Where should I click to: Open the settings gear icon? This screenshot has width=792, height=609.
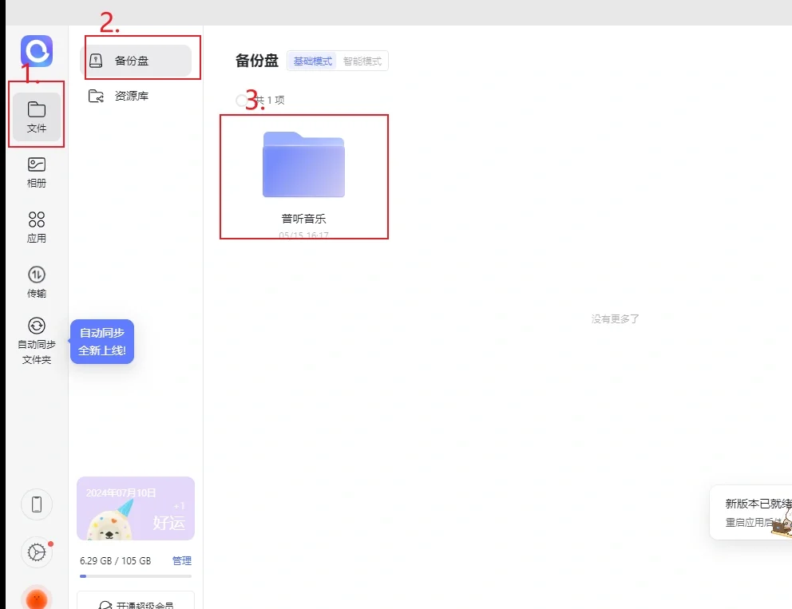coord(36,552)
